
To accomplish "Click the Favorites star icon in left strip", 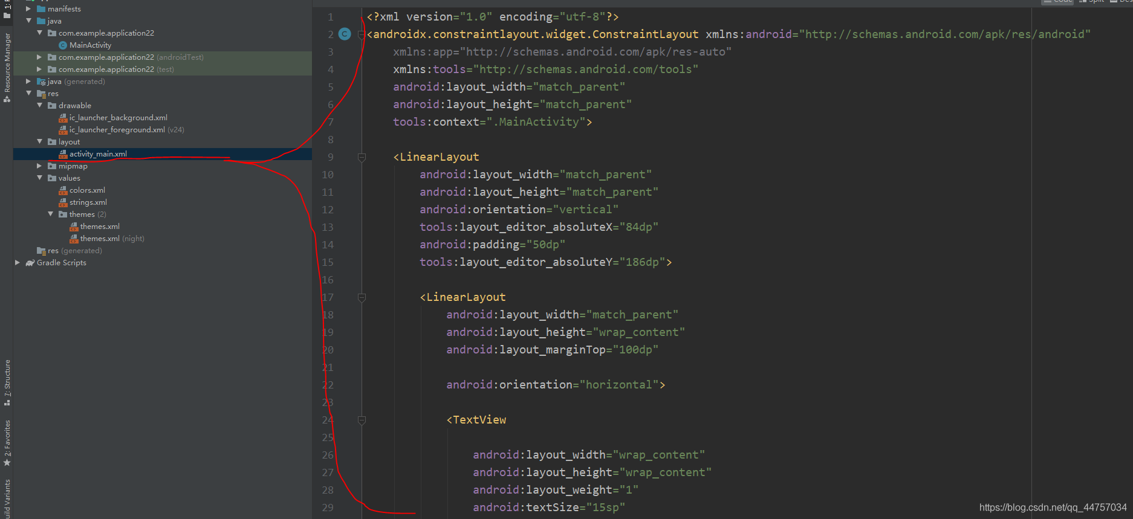I will pyautogui.click(x=7, y=463).
